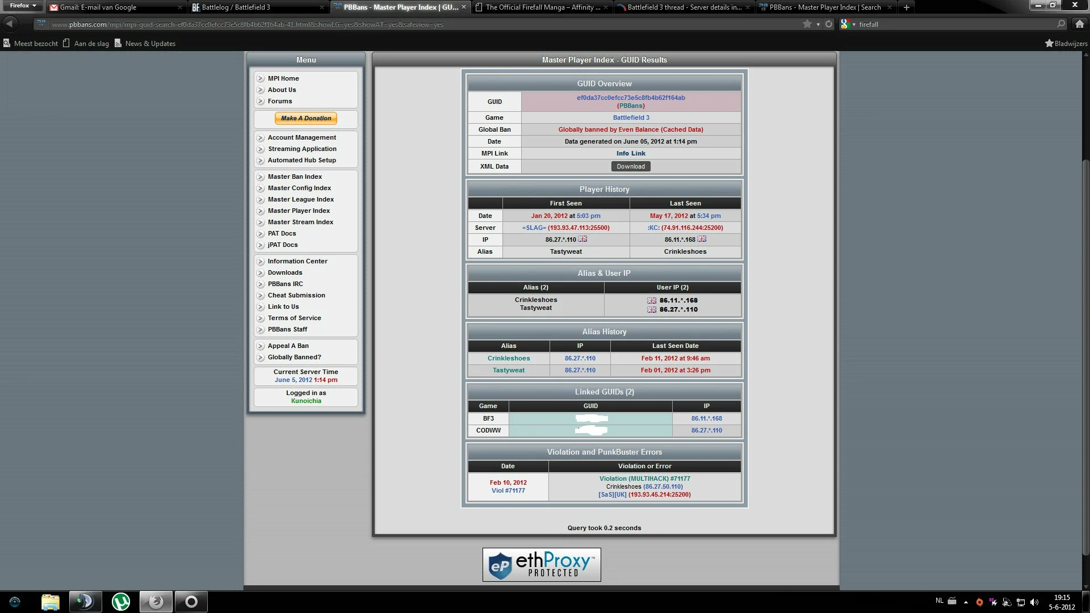
Task: Click the Make A Donation button
Action: tap(306, 118)
